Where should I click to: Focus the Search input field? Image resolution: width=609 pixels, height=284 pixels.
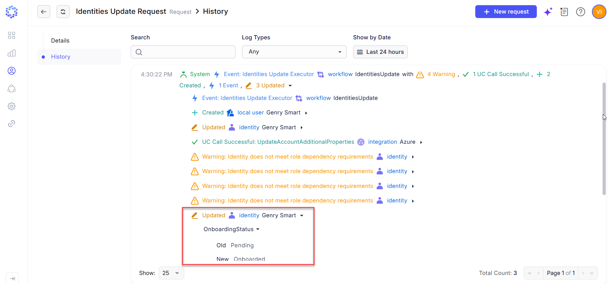(183, 52)
